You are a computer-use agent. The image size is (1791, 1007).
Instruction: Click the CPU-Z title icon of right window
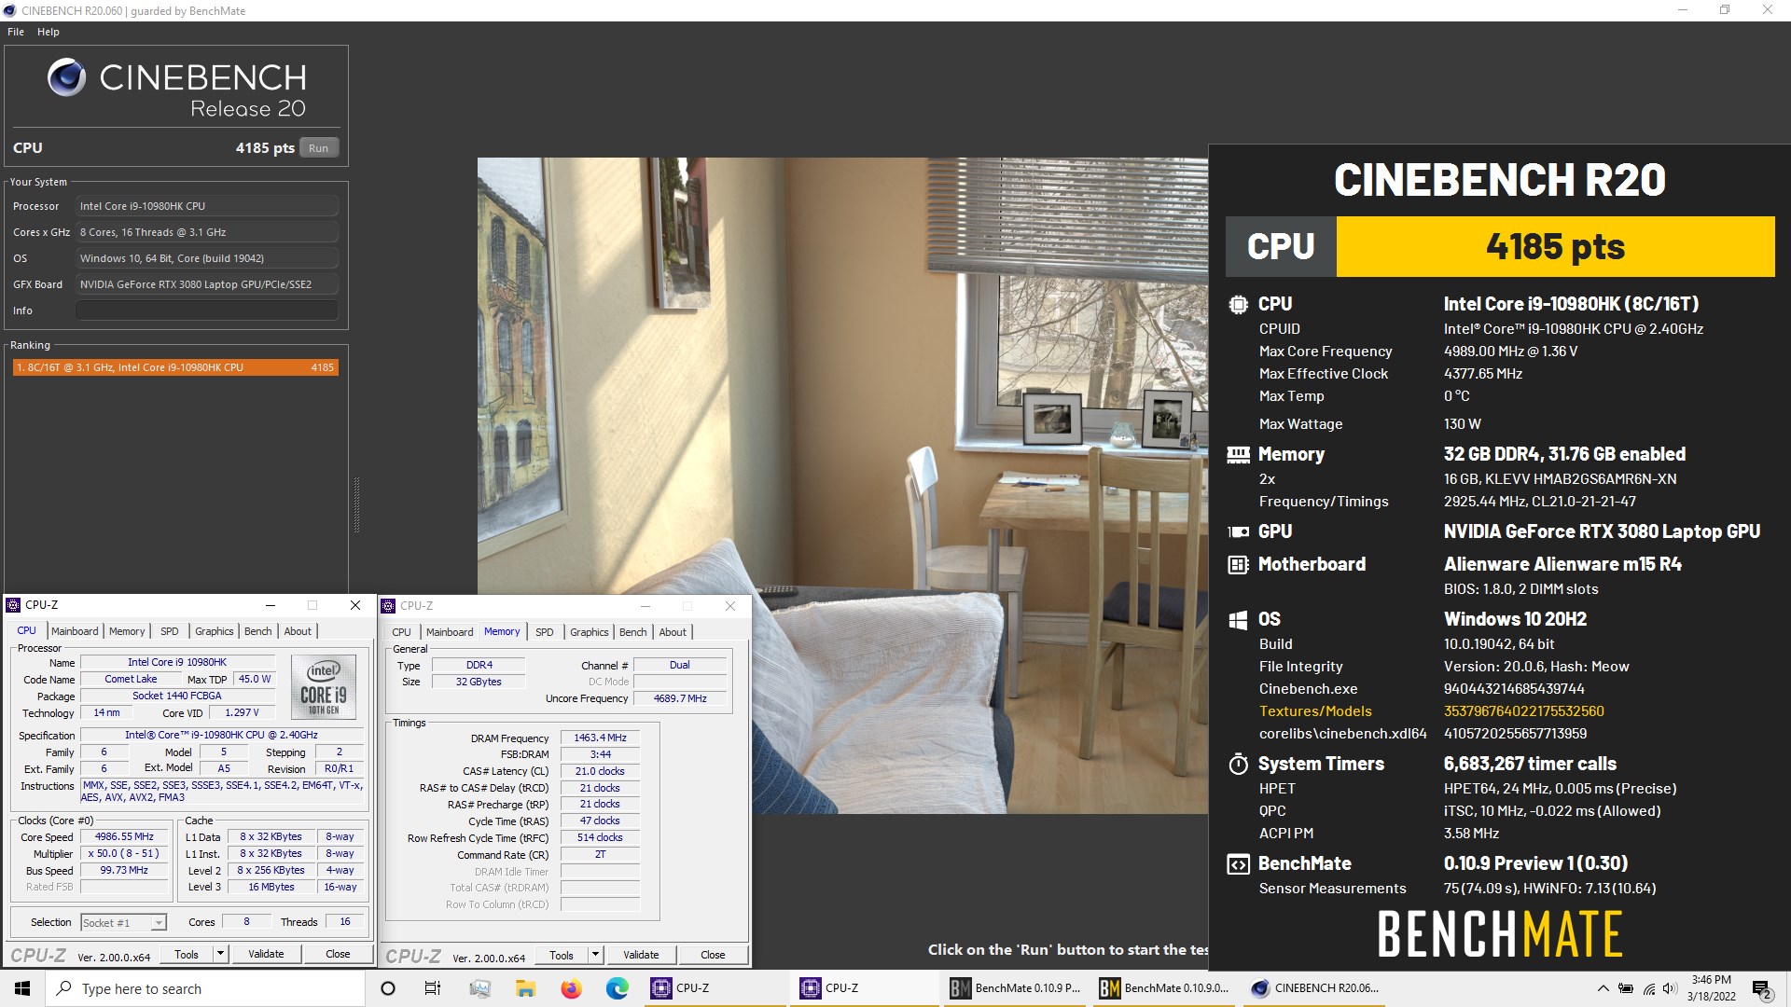[388, 606]
